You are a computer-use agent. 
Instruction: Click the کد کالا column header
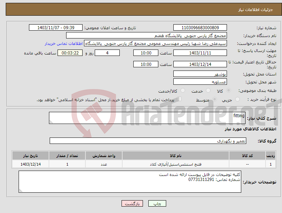click(247, 156)
